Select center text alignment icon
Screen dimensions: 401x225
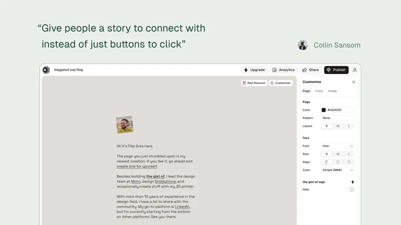click(338, 162)
